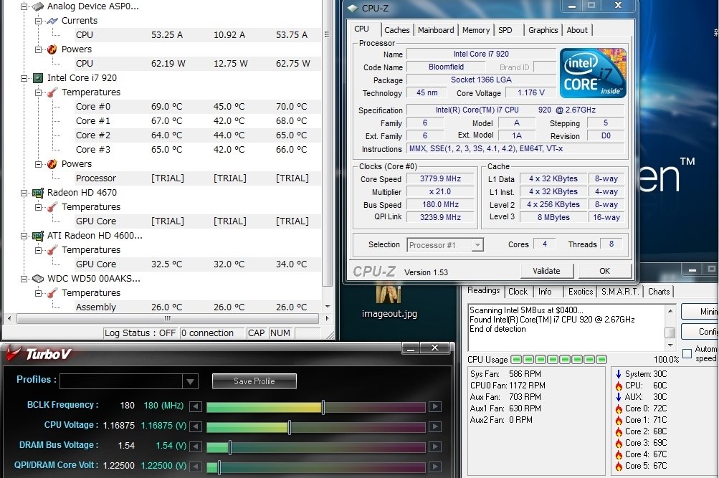The height and width of the screenshot is (478, 719).
Task: Click the Powers icon under Analog Device
Action: pos(52,49)
